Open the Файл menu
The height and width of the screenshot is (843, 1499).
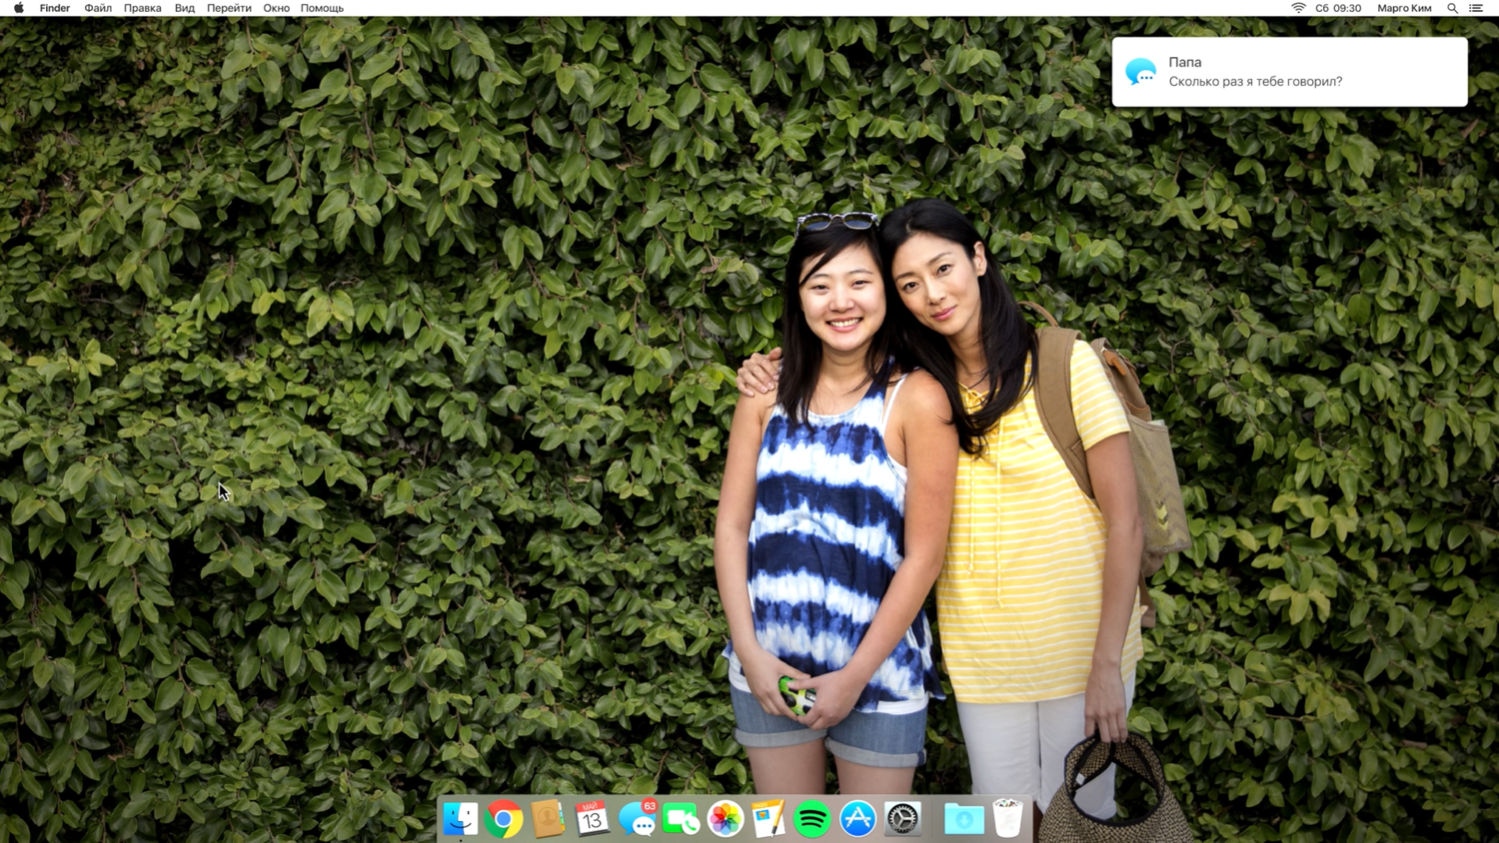tap(98, 8)
